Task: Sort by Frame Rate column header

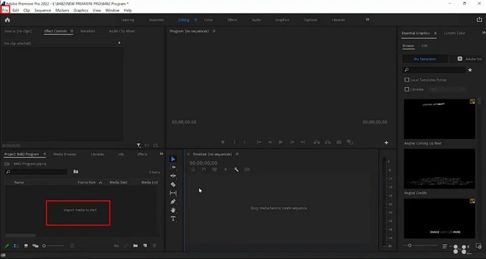Action: pyautogui.click(x=86, y=183)
